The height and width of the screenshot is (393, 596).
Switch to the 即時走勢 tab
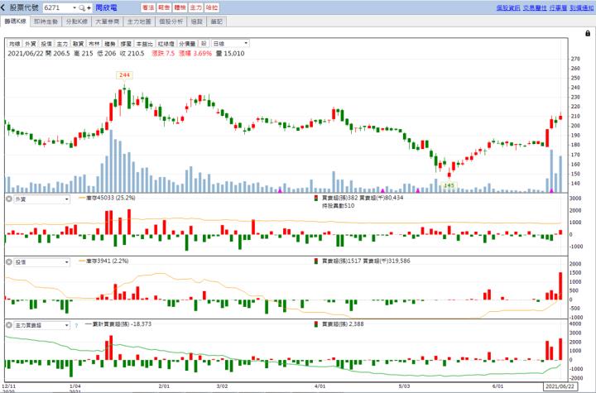[x=46, y=19]
